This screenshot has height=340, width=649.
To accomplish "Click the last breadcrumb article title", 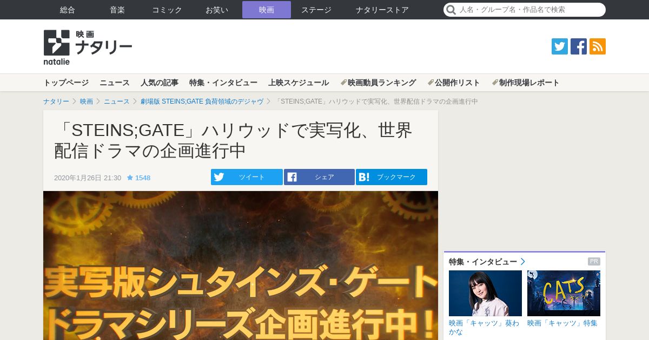I will point(376,101).
